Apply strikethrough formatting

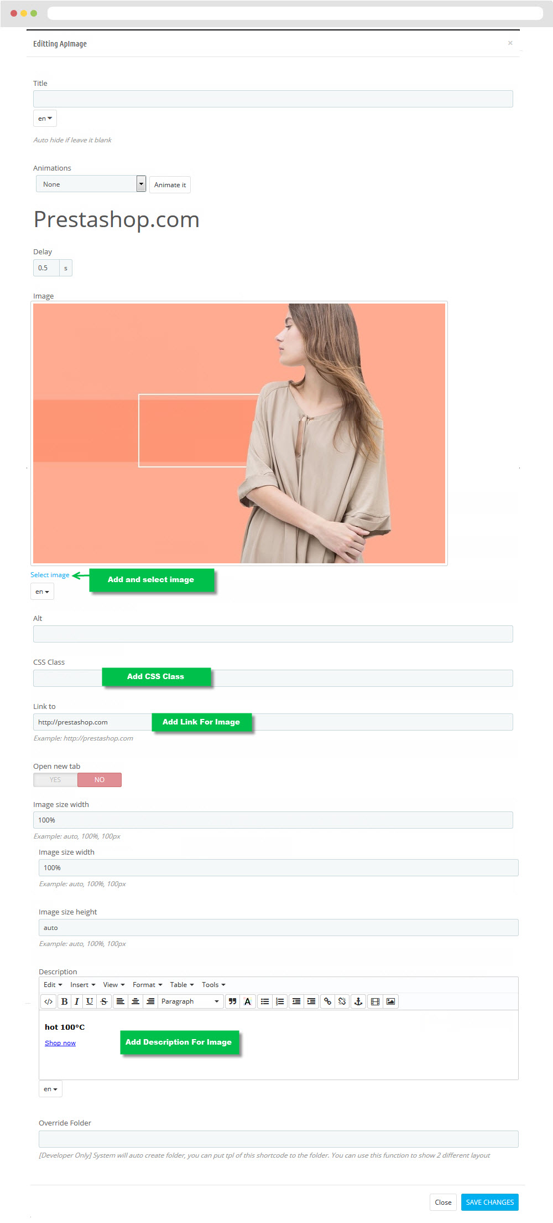pyautogui.click(x=103, y=1001)
